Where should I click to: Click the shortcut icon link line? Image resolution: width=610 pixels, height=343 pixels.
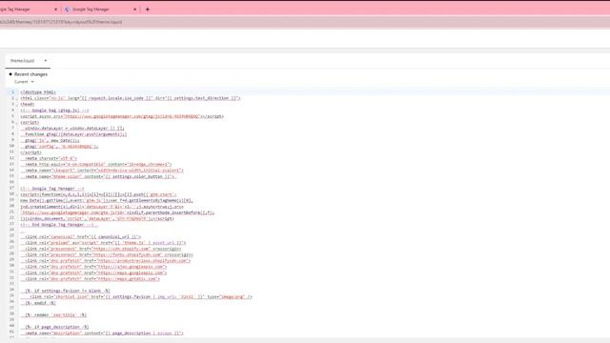[x=136, y=296]
